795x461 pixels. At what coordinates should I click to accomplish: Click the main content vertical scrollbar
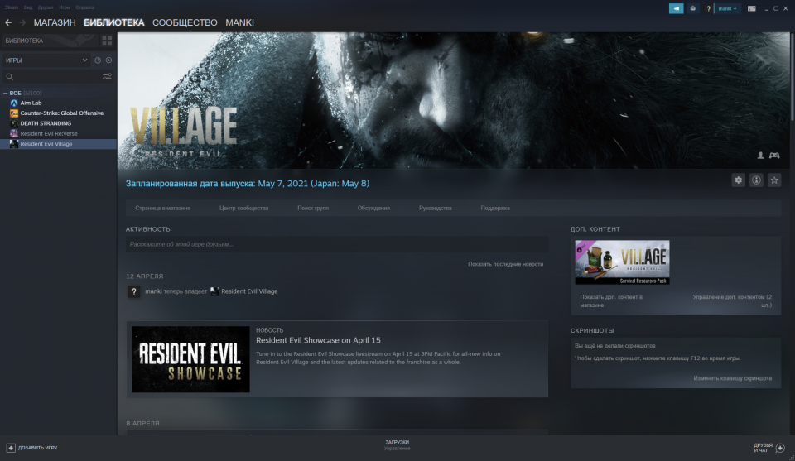click(x=792, y=76)
